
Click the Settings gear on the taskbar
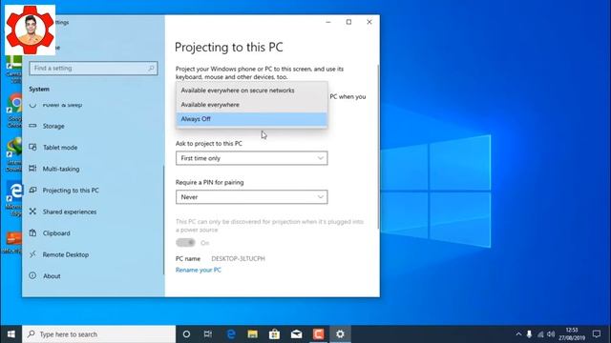point(340,334)
